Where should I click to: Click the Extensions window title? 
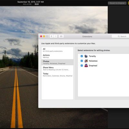pos(87,36)
